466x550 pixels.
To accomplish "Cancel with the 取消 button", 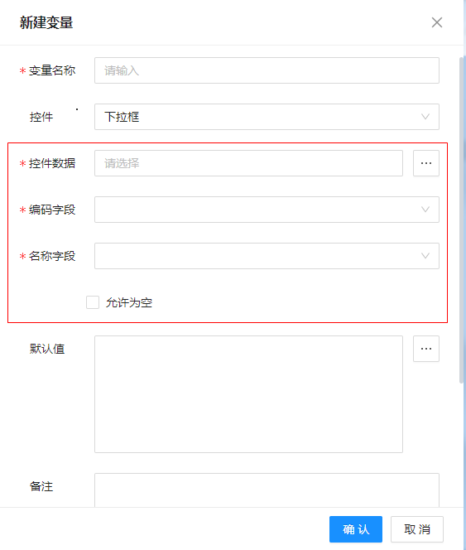I will coord(417,529).
